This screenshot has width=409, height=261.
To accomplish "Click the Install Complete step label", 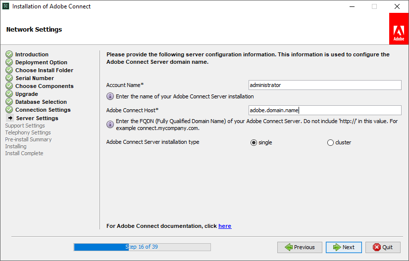I will pyautogui.click(x=24, y=153).
